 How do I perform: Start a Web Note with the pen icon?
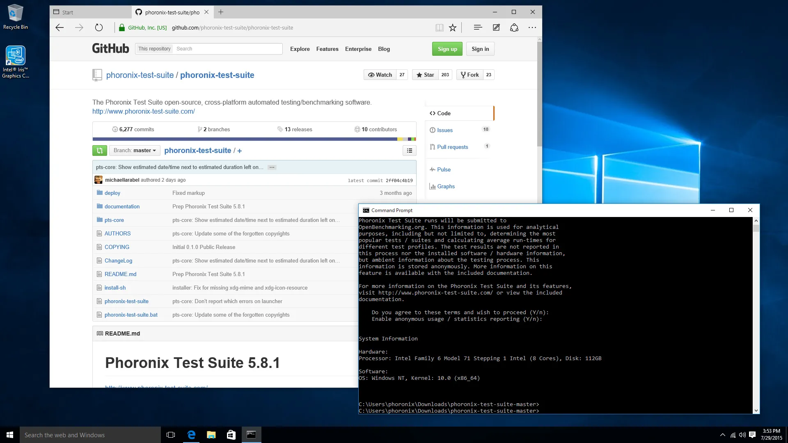(496, 27)
